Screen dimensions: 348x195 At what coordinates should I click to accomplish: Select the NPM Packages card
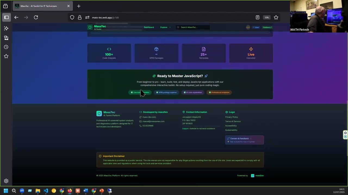pos(156,53)
